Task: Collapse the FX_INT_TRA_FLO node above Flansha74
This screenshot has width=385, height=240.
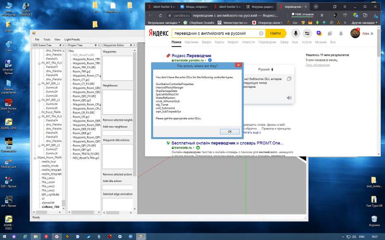Action: (39, 117)
